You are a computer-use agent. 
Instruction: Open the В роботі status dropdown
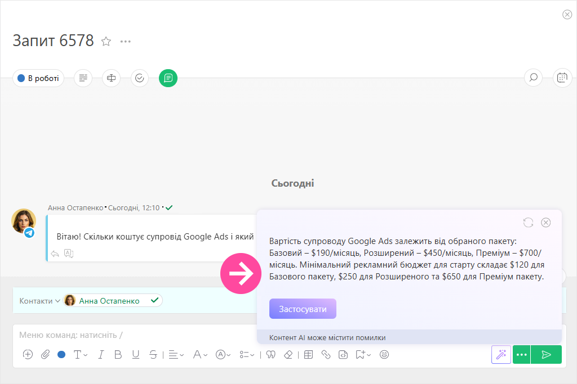[x=38, y=78]
